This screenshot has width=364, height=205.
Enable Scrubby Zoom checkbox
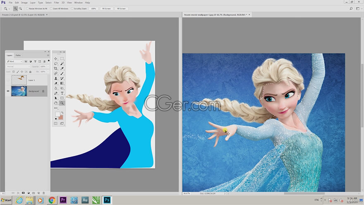click(x=72, y=9)
